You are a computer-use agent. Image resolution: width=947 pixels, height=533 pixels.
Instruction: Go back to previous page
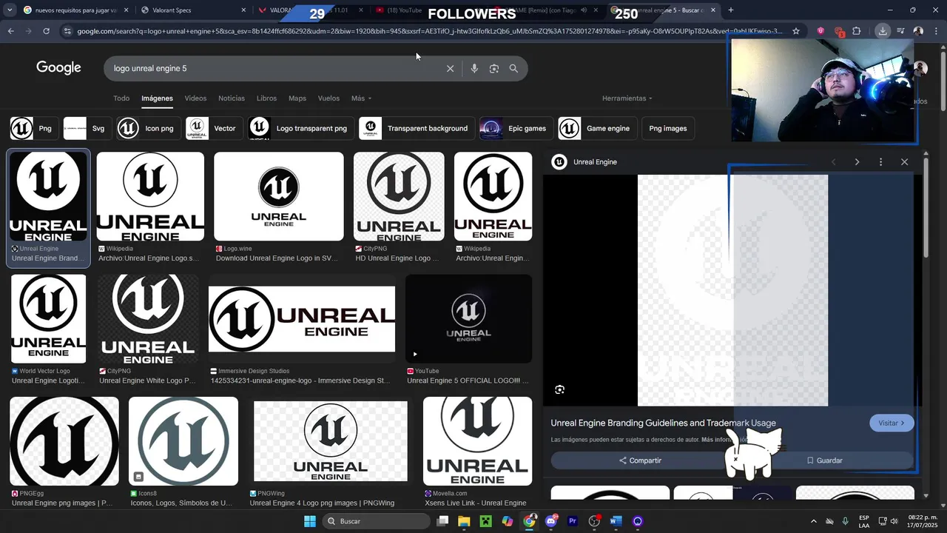pyautogui.click(x=11, y=31)
